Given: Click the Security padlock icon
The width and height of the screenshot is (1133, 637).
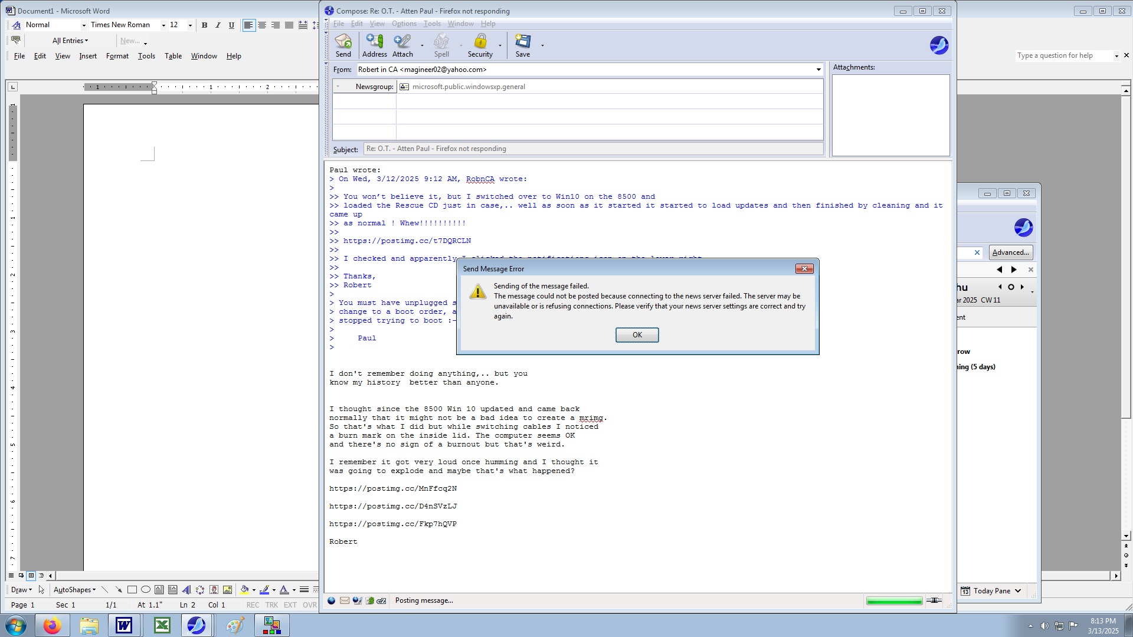Looking at the screenshot, I should pyautogui.click(x=480, y=45).
